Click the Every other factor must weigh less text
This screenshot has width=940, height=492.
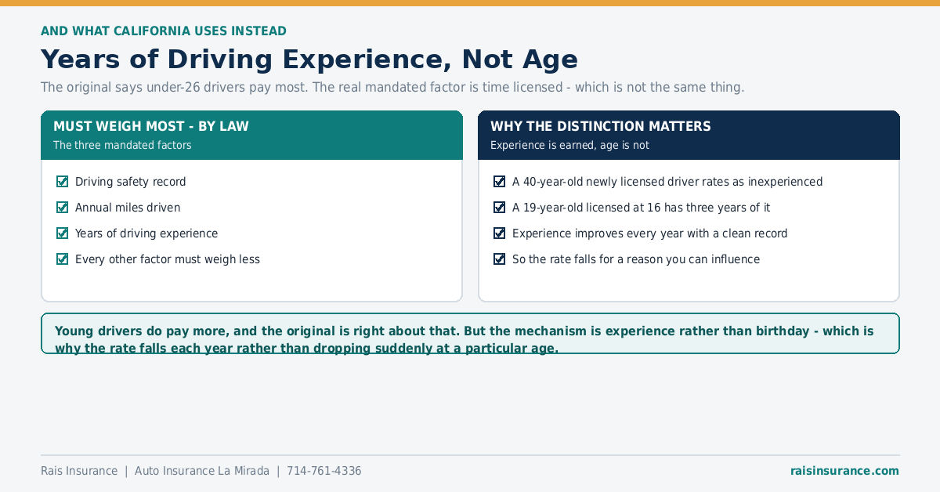168,259
